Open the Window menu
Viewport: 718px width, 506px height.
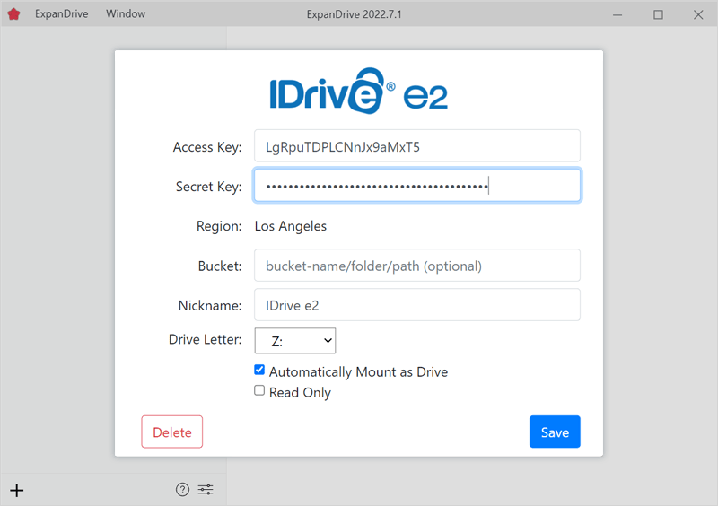pos(126,14)
